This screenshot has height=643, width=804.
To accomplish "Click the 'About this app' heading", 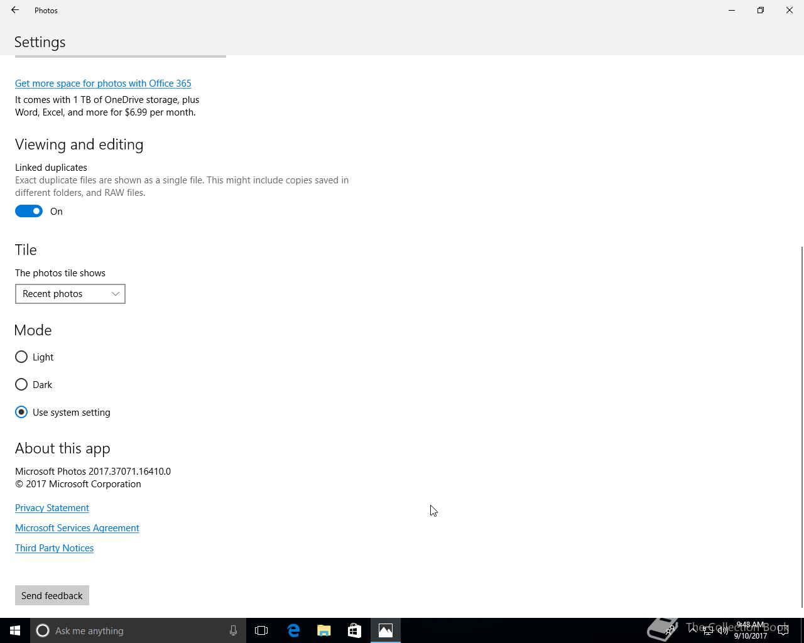I will tap(63, 448).
